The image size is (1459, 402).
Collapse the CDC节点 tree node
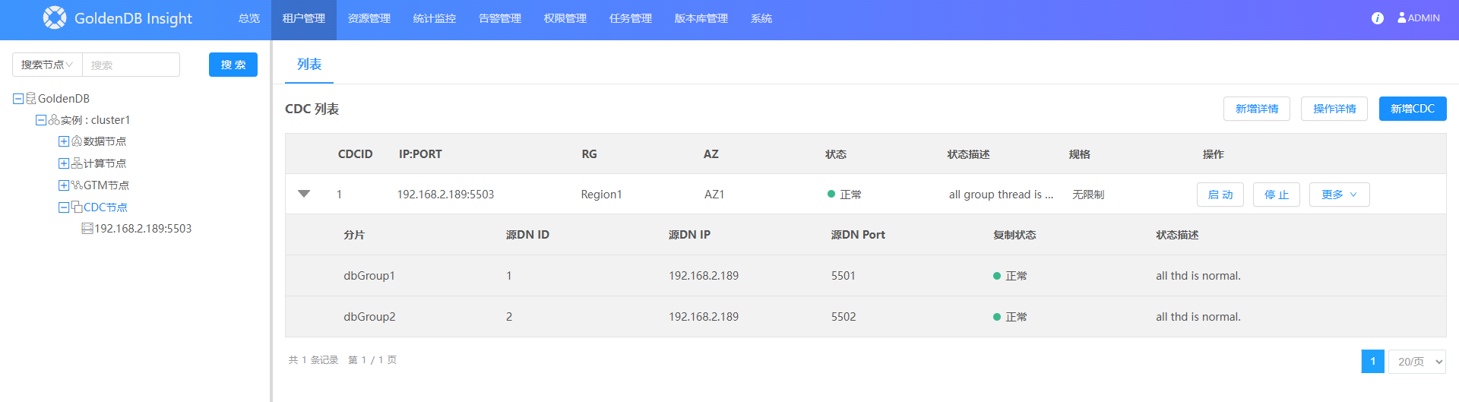coord(64,207)
